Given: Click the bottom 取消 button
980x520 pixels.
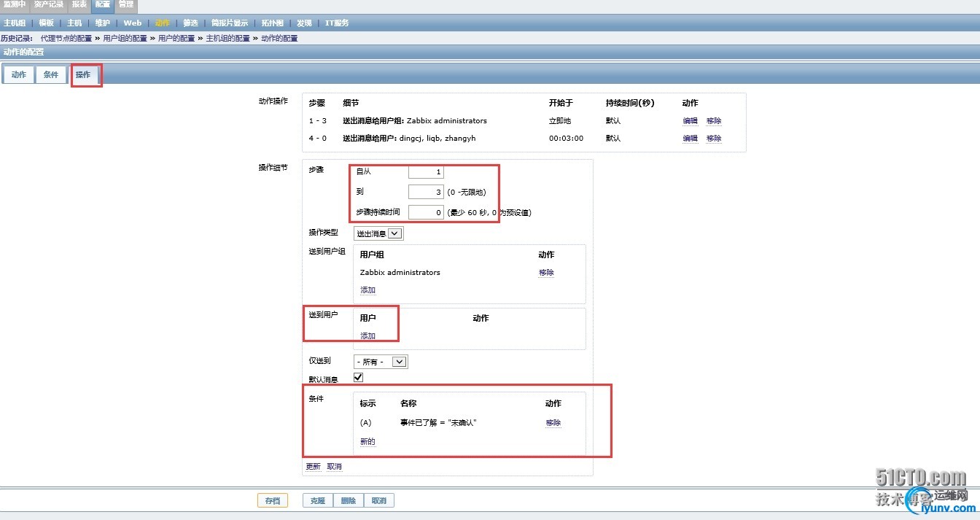Looking at the screenshot, I should 379,501.
